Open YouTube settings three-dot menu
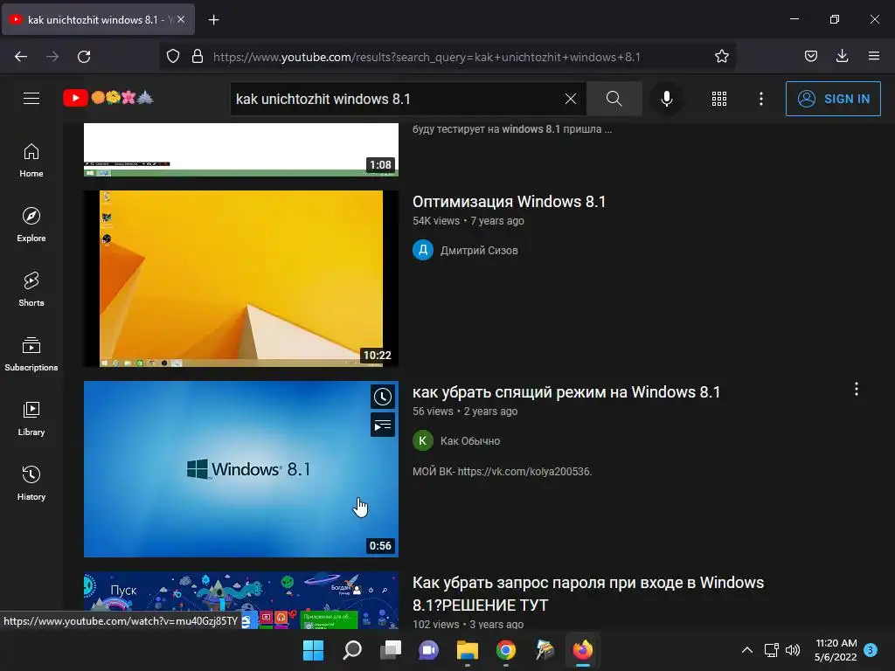The image size is (895, 671). (761, 99)
